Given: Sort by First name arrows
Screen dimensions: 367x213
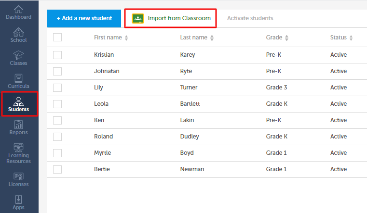Looking at the screenshot, I should [126, 38].
